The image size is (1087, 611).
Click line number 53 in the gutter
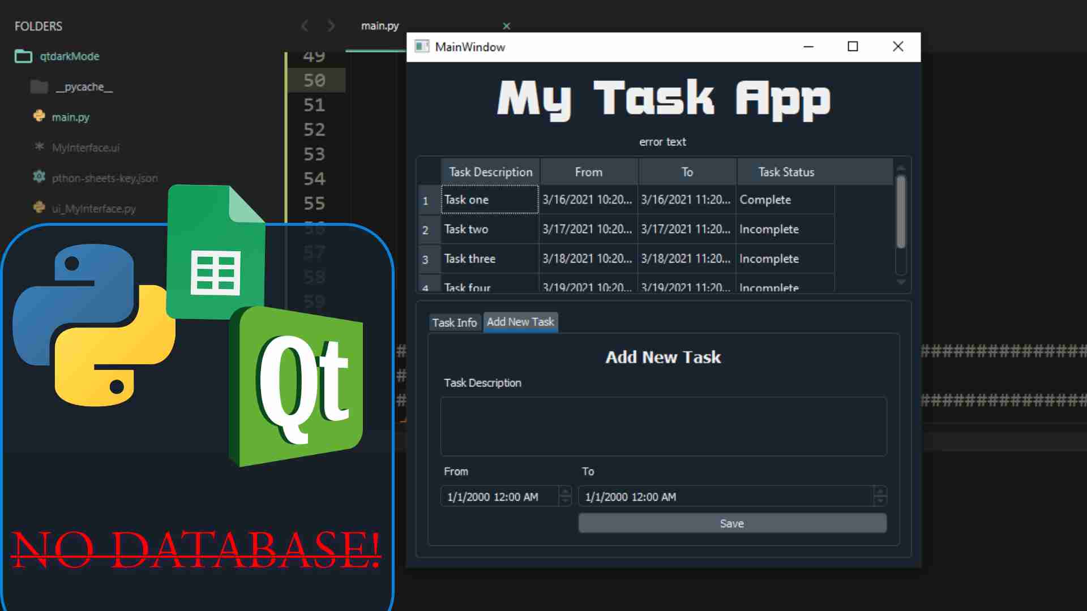coord(314,154)
